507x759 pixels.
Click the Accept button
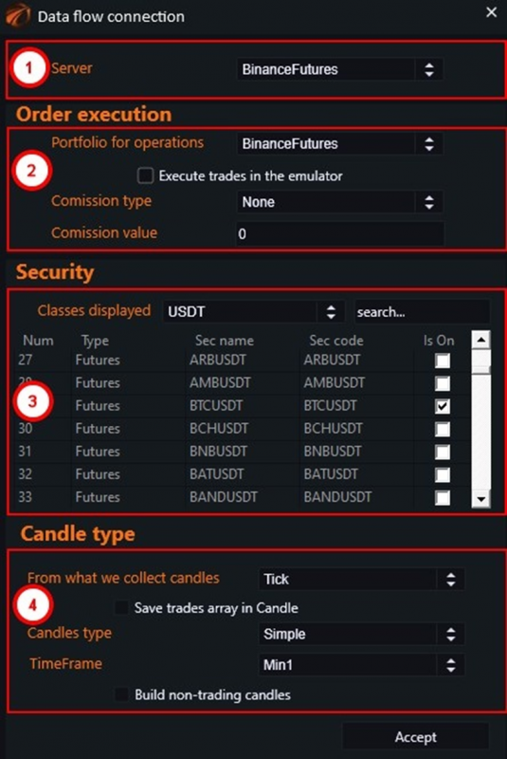click(416, 737)
